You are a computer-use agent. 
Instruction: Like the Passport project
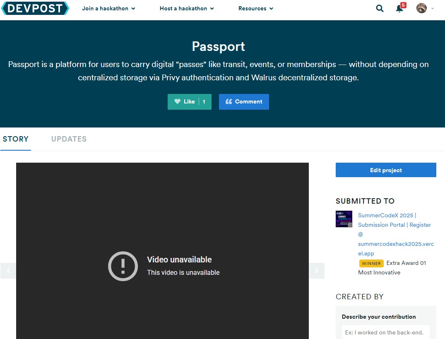pyautogui.click(x=190, y=101)
